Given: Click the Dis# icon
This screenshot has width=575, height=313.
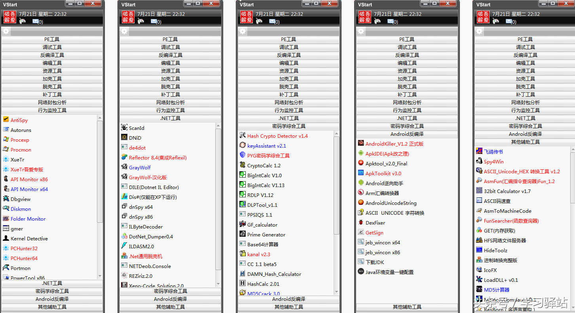Looking at the screenshot, I should point(124,197).
